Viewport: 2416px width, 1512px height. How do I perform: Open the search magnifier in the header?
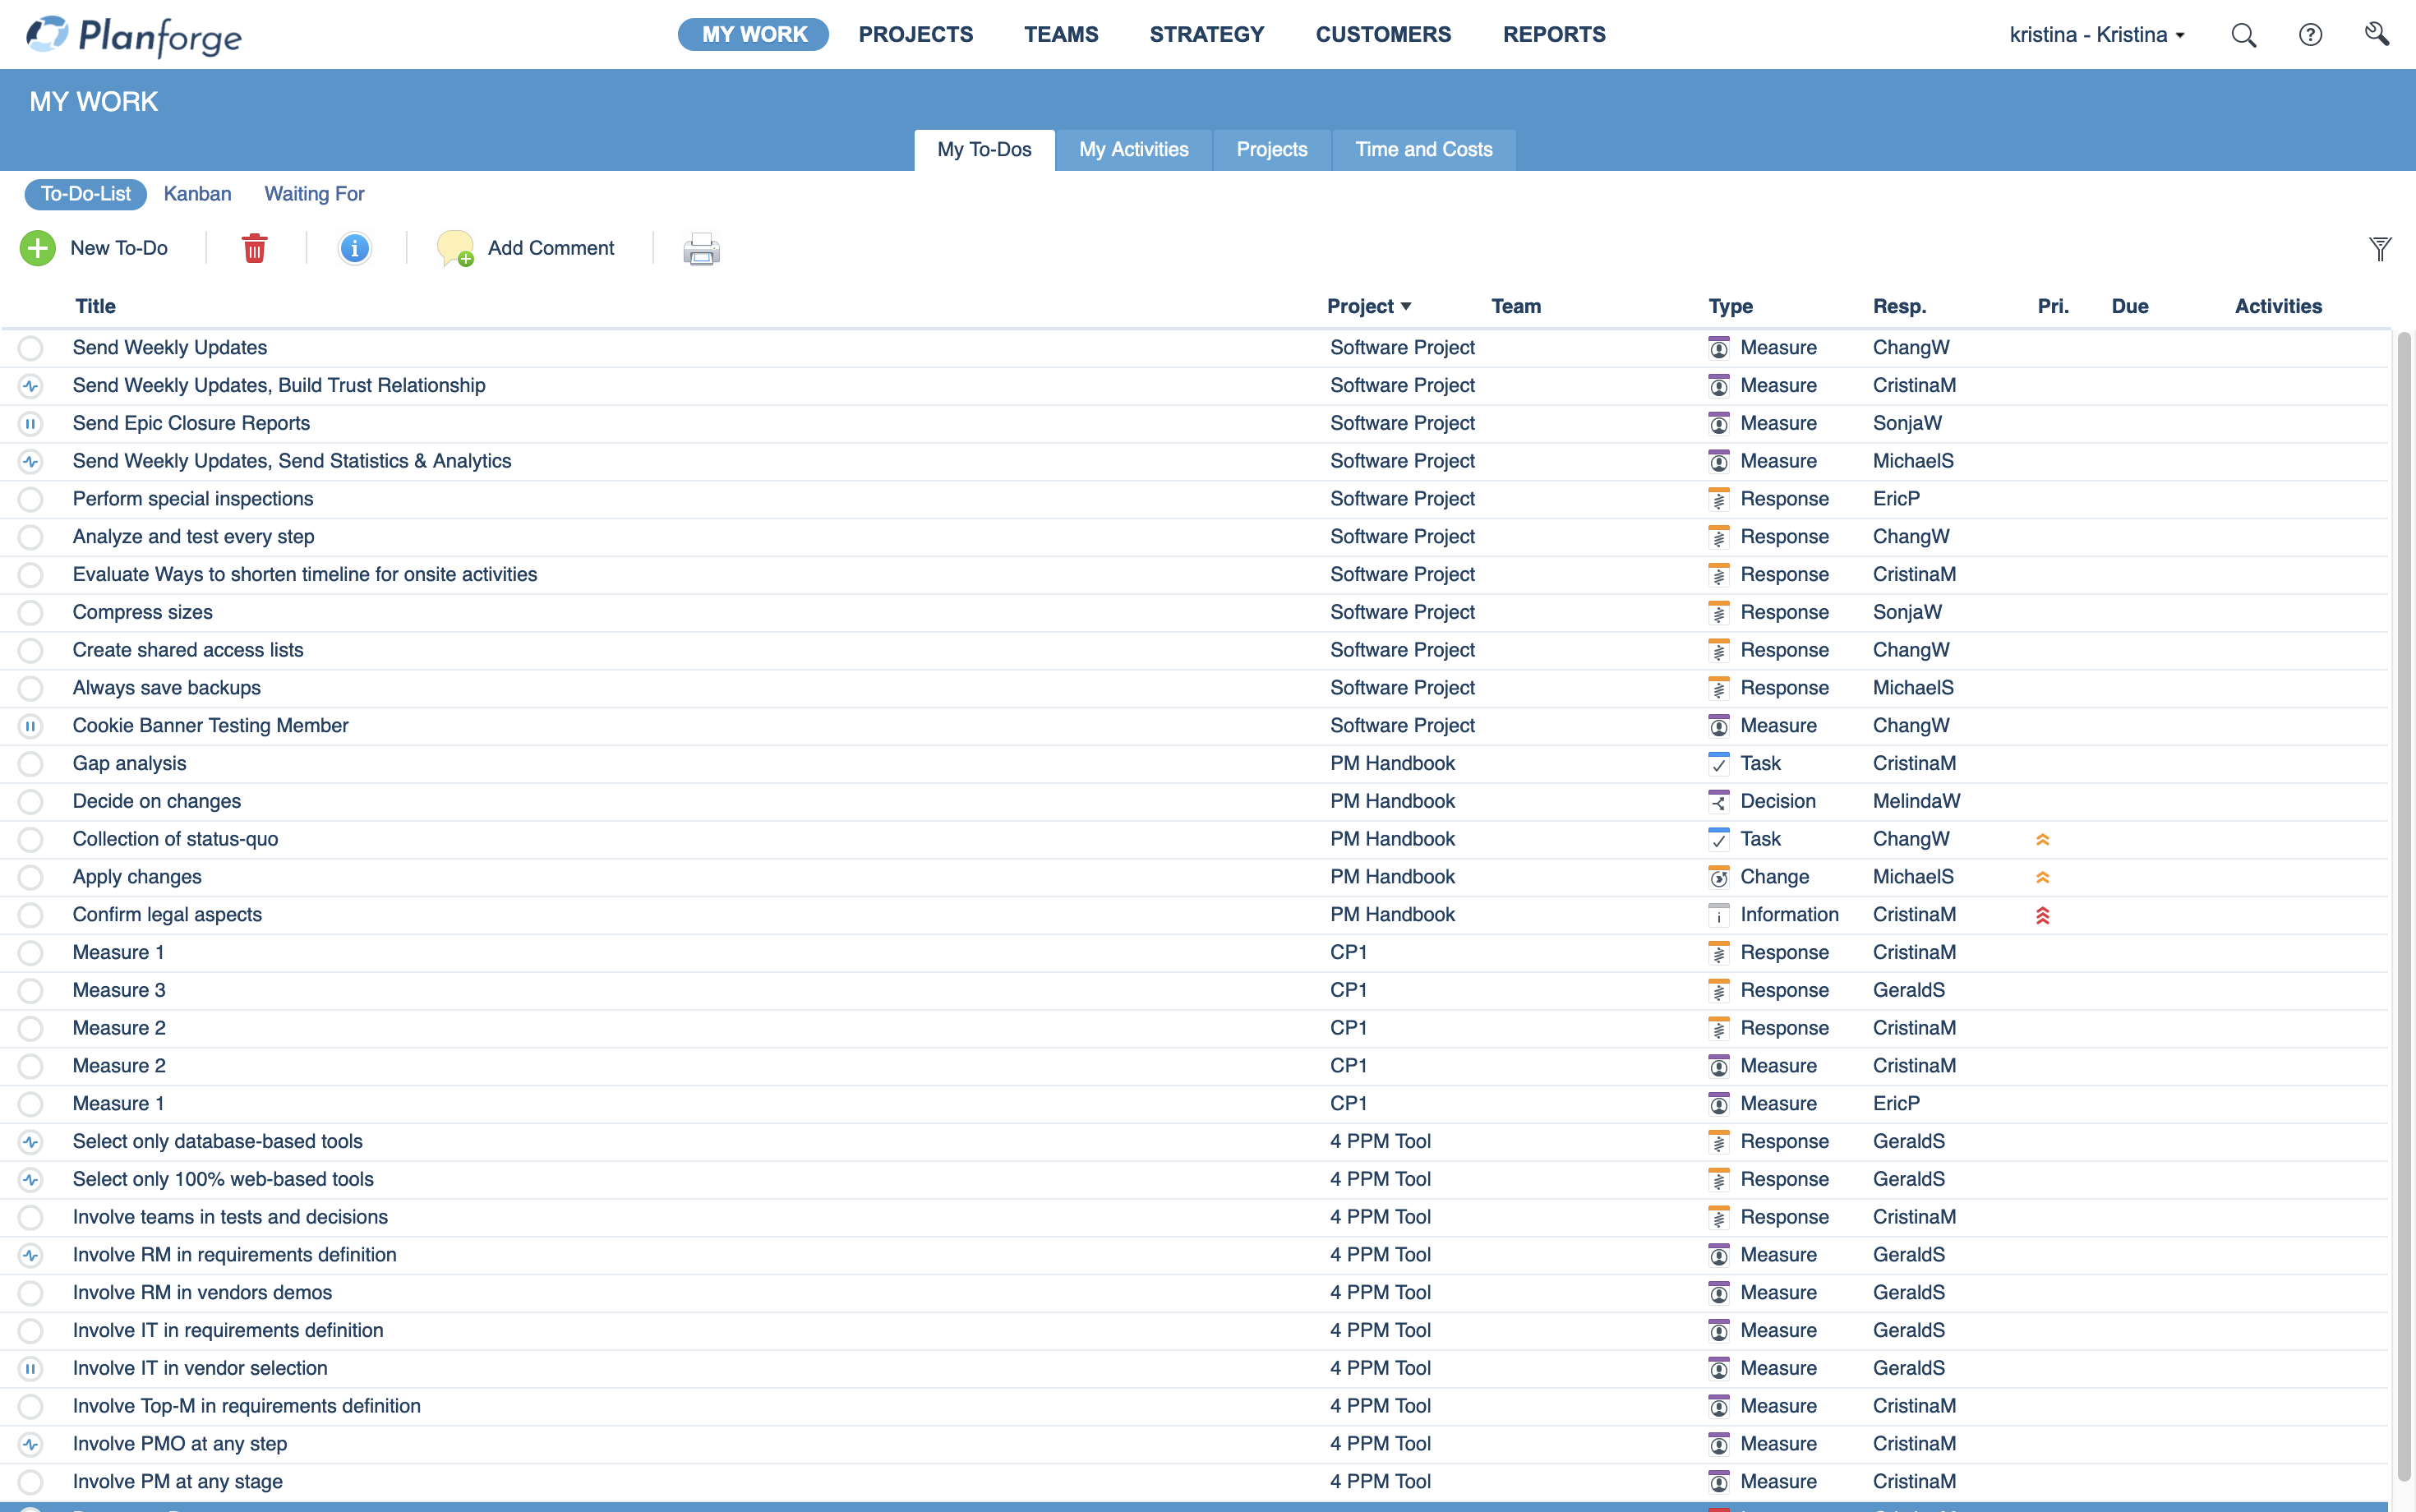2243,35
